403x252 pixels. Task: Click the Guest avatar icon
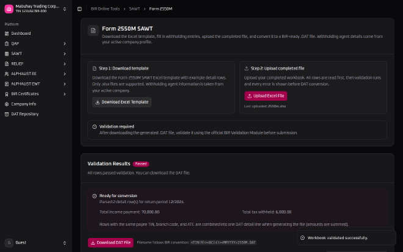9,243
